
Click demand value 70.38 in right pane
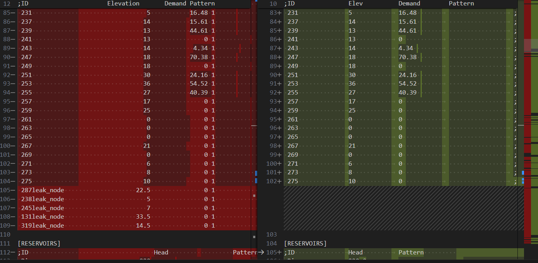click(407, 57)
